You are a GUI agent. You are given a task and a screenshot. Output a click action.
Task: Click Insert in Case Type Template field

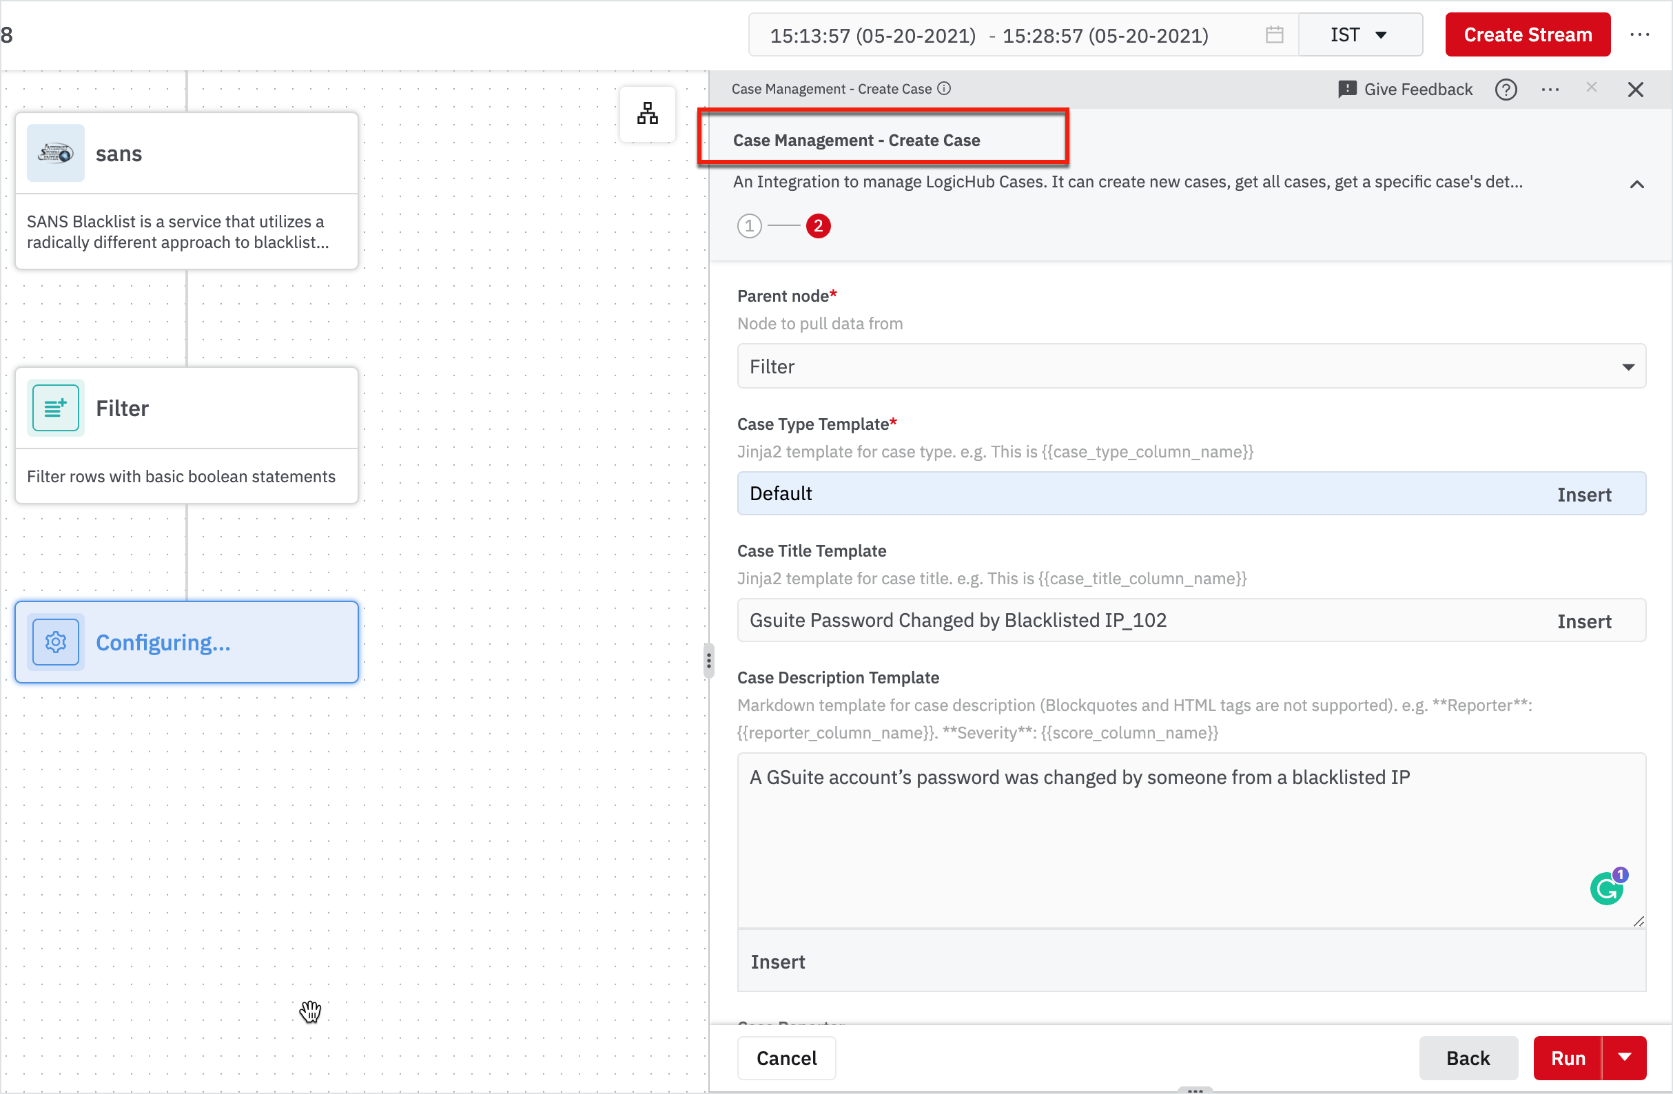coord(1583,494)
